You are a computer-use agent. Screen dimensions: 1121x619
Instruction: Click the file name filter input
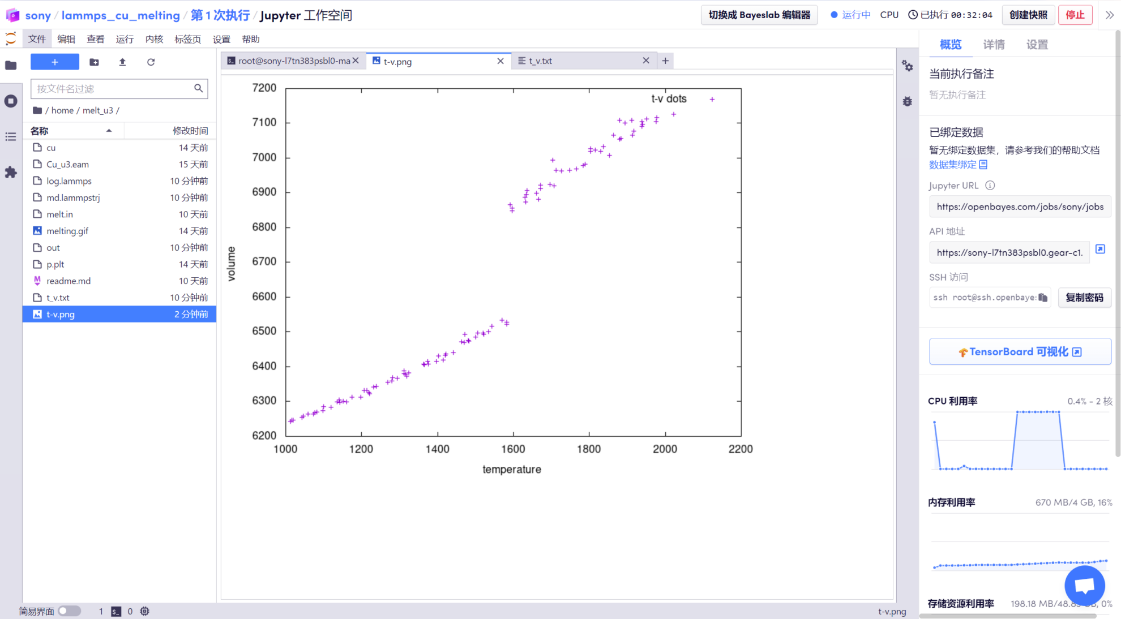tap(113, 89)
